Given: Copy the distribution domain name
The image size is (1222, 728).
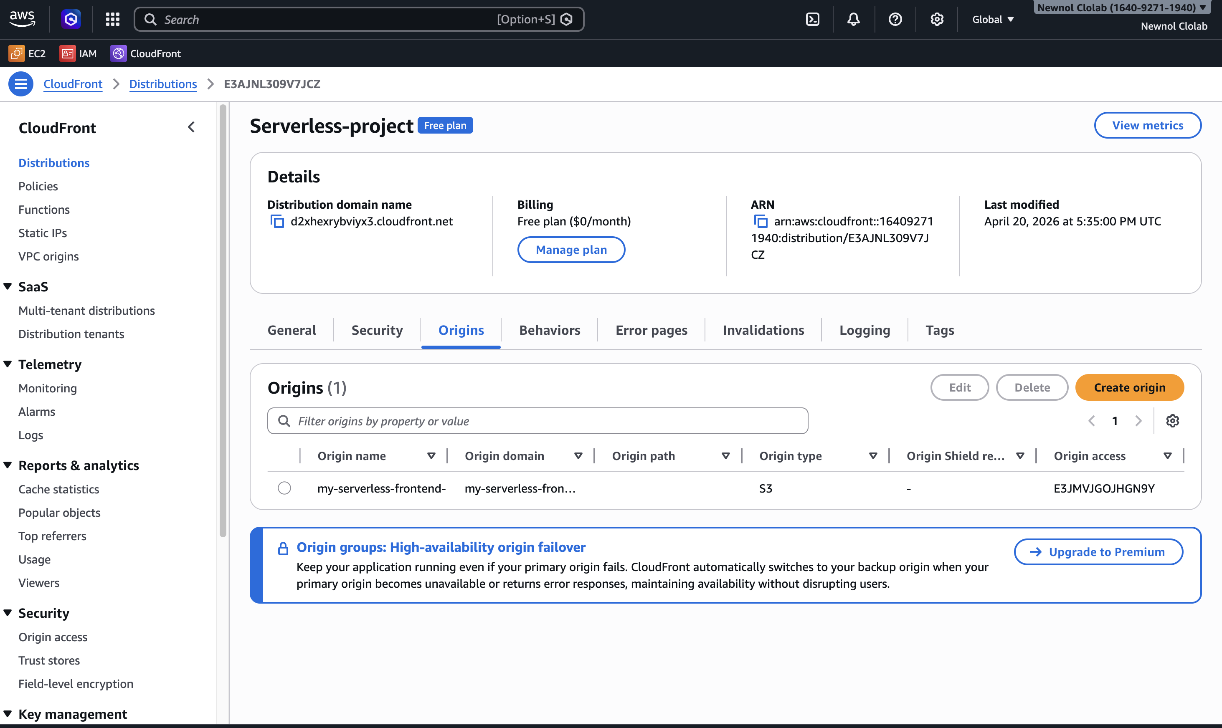Looking at the screenshot, I should click(277, 221).
